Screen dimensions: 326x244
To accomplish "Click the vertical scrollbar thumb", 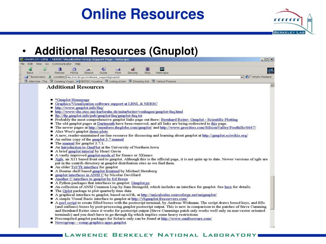I will pyautogui.click(x=272, y=192).
